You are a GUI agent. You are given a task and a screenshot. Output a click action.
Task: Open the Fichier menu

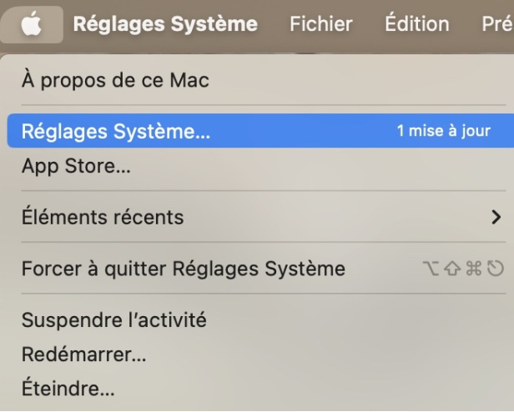coord(320,24)
